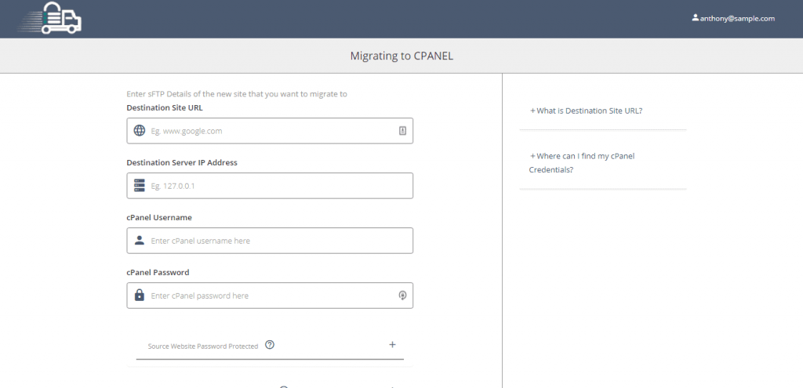Click the globe icon in Destination Site URL
The width and height of the screenshot is (803, 388).
click(140, 131)
